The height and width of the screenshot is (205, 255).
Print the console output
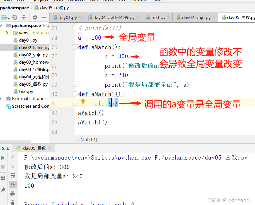coord(13,193)
